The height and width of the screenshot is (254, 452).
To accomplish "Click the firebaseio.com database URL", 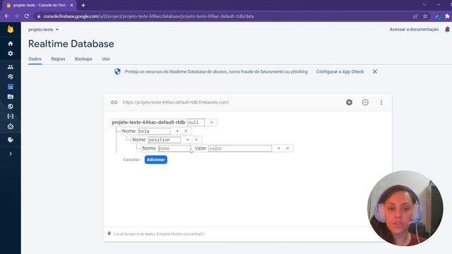I will point(176,102).
